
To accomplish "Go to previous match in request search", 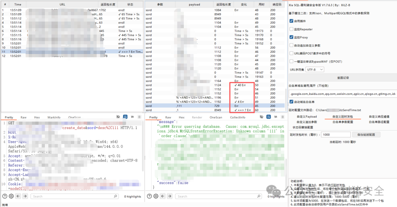I will (18, 196).
